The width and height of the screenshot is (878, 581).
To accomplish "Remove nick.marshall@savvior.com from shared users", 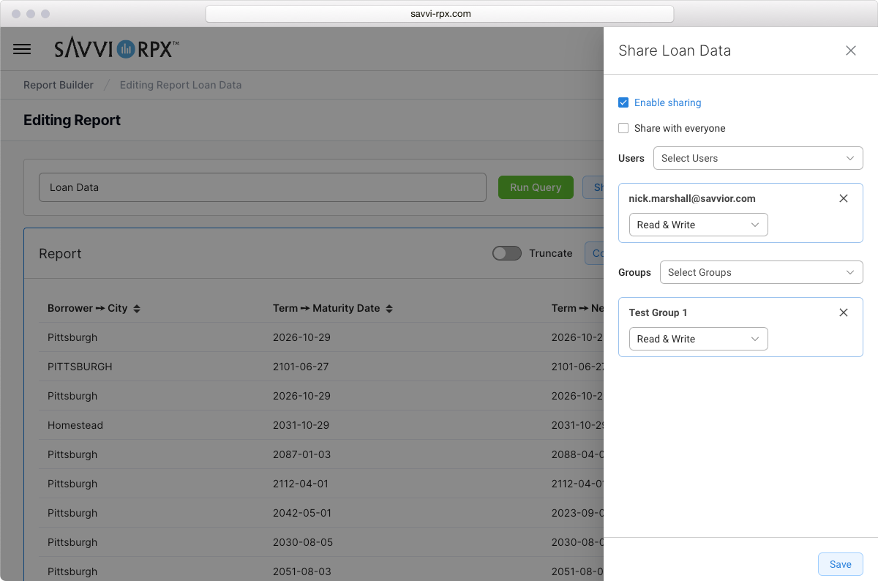I will pos(843,198).
